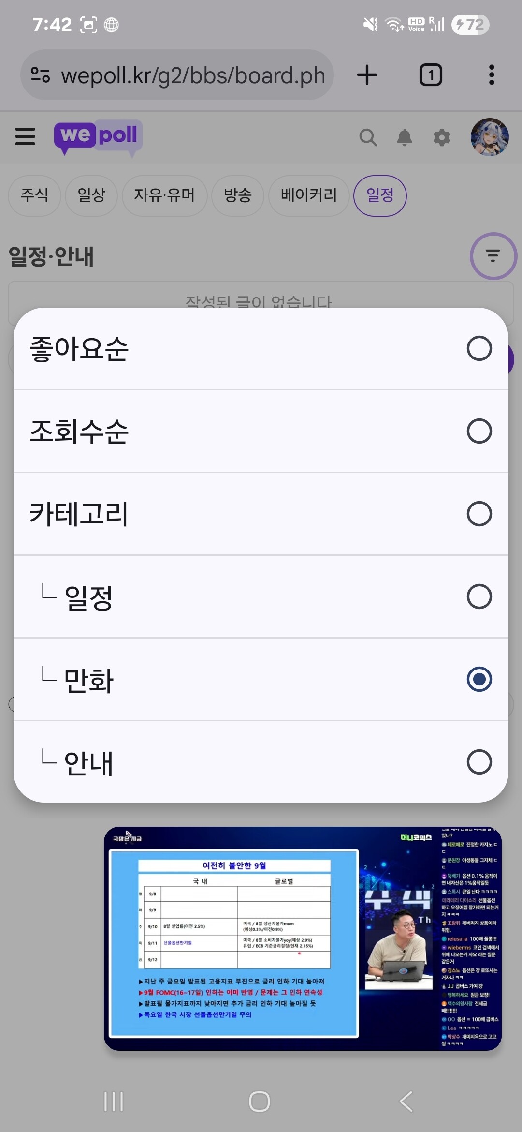Open the search magnifier icon
This screenshot has height=1132, width=522.
coord(368,137)
